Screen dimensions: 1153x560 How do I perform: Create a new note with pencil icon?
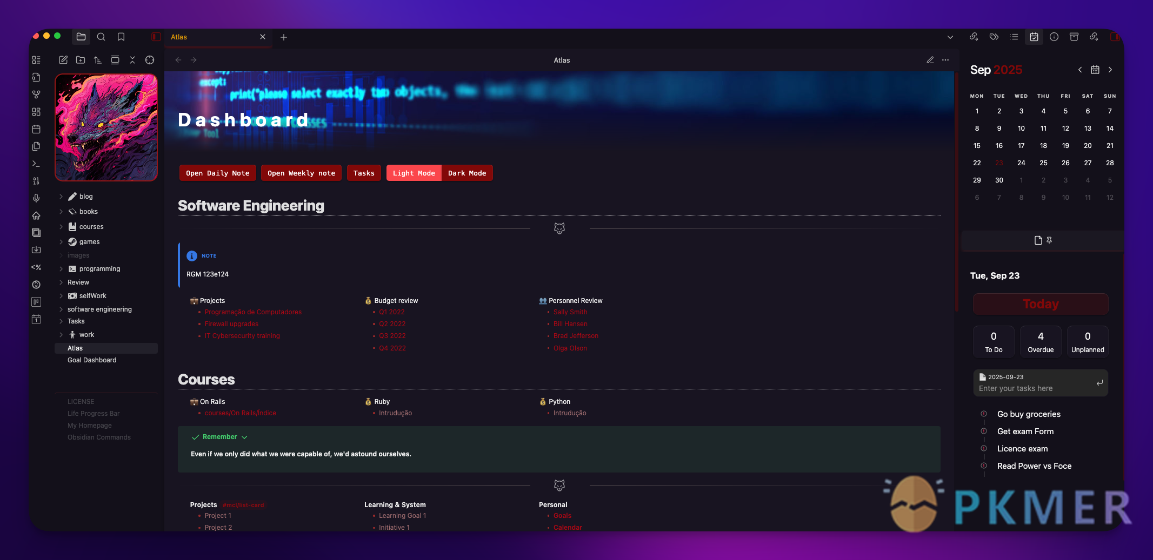point(63,60)
